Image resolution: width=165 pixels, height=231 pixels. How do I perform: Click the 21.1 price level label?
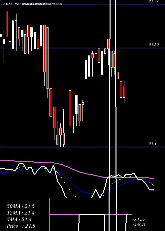tap(152, 144)
